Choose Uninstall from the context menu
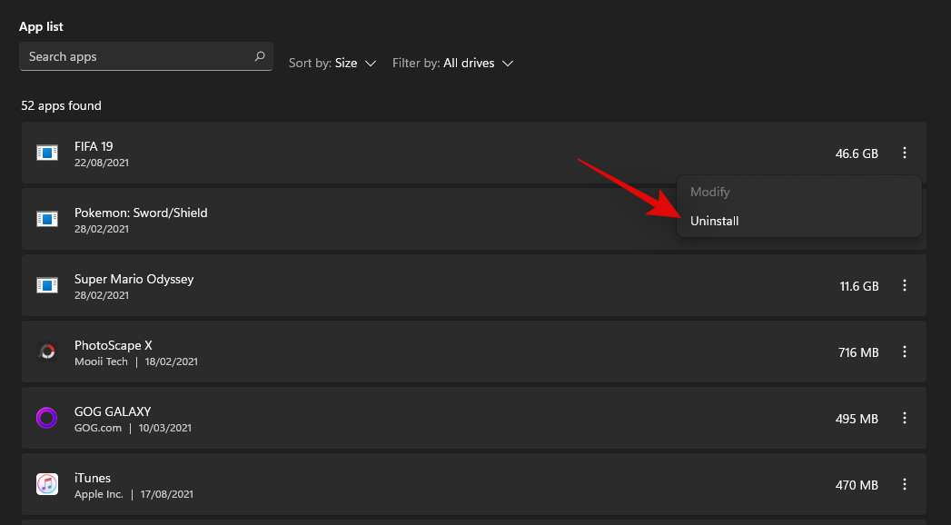 point(715,221)
